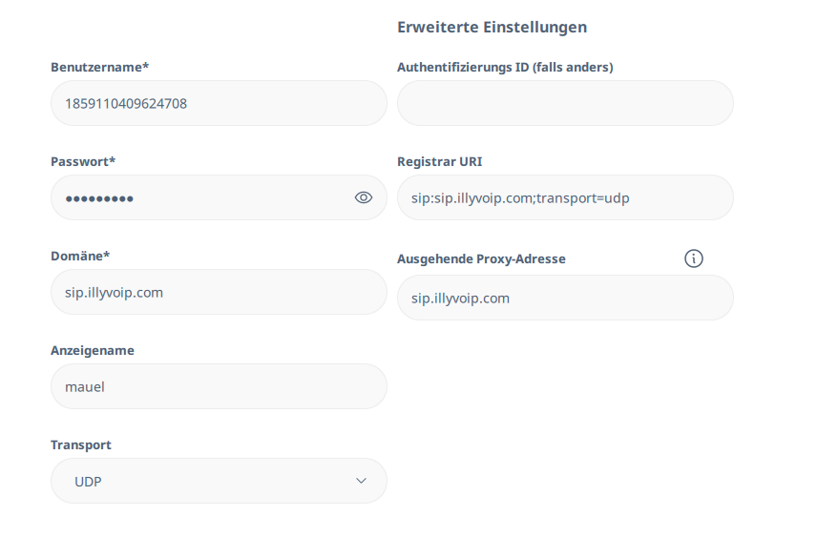This screenshot has height=537, width=818.
Task: Click the empty Authentifizierungs ID field
Action: click(x=565, y=103)
